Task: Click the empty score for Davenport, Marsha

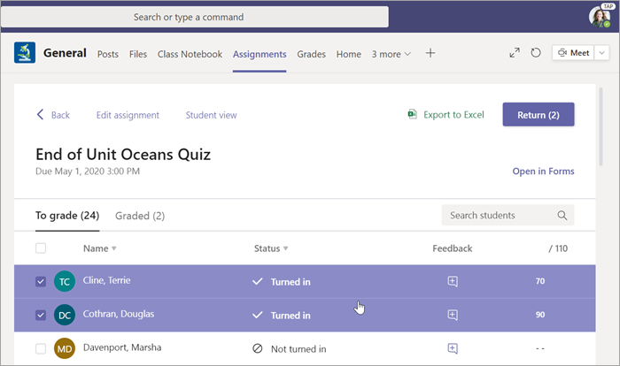Action: pyautogui.click(x=540, y=348)
